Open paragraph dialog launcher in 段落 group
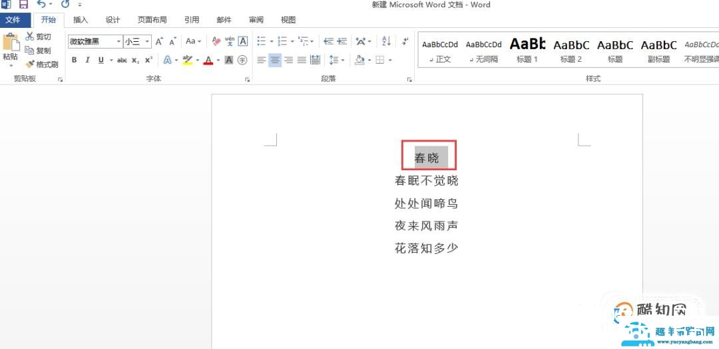The image size is (719, 349). tap(409, 80)
